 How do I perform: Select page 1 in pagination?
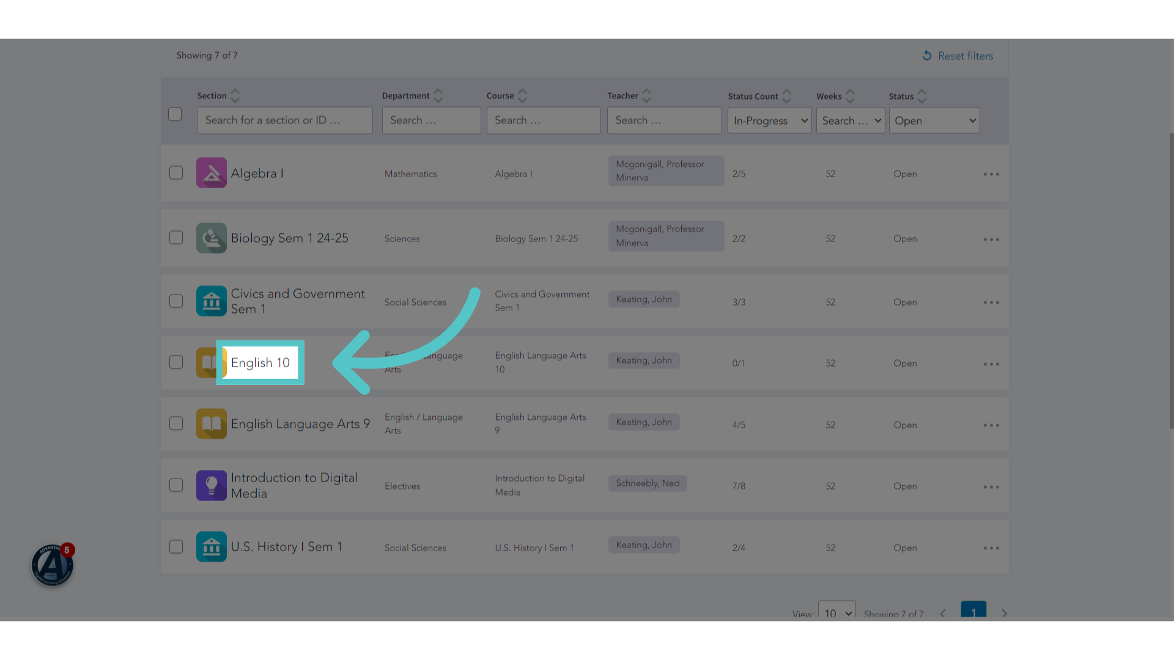coord(973,611)
